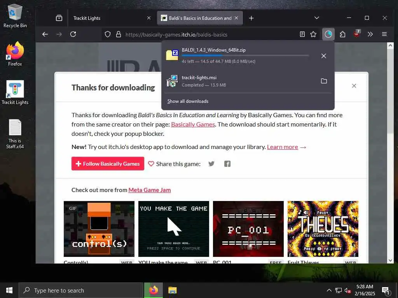Share this game on Twitter
The height and width of the screenshot is (298, 398).
pyautogui.click(x=211, y=164)
